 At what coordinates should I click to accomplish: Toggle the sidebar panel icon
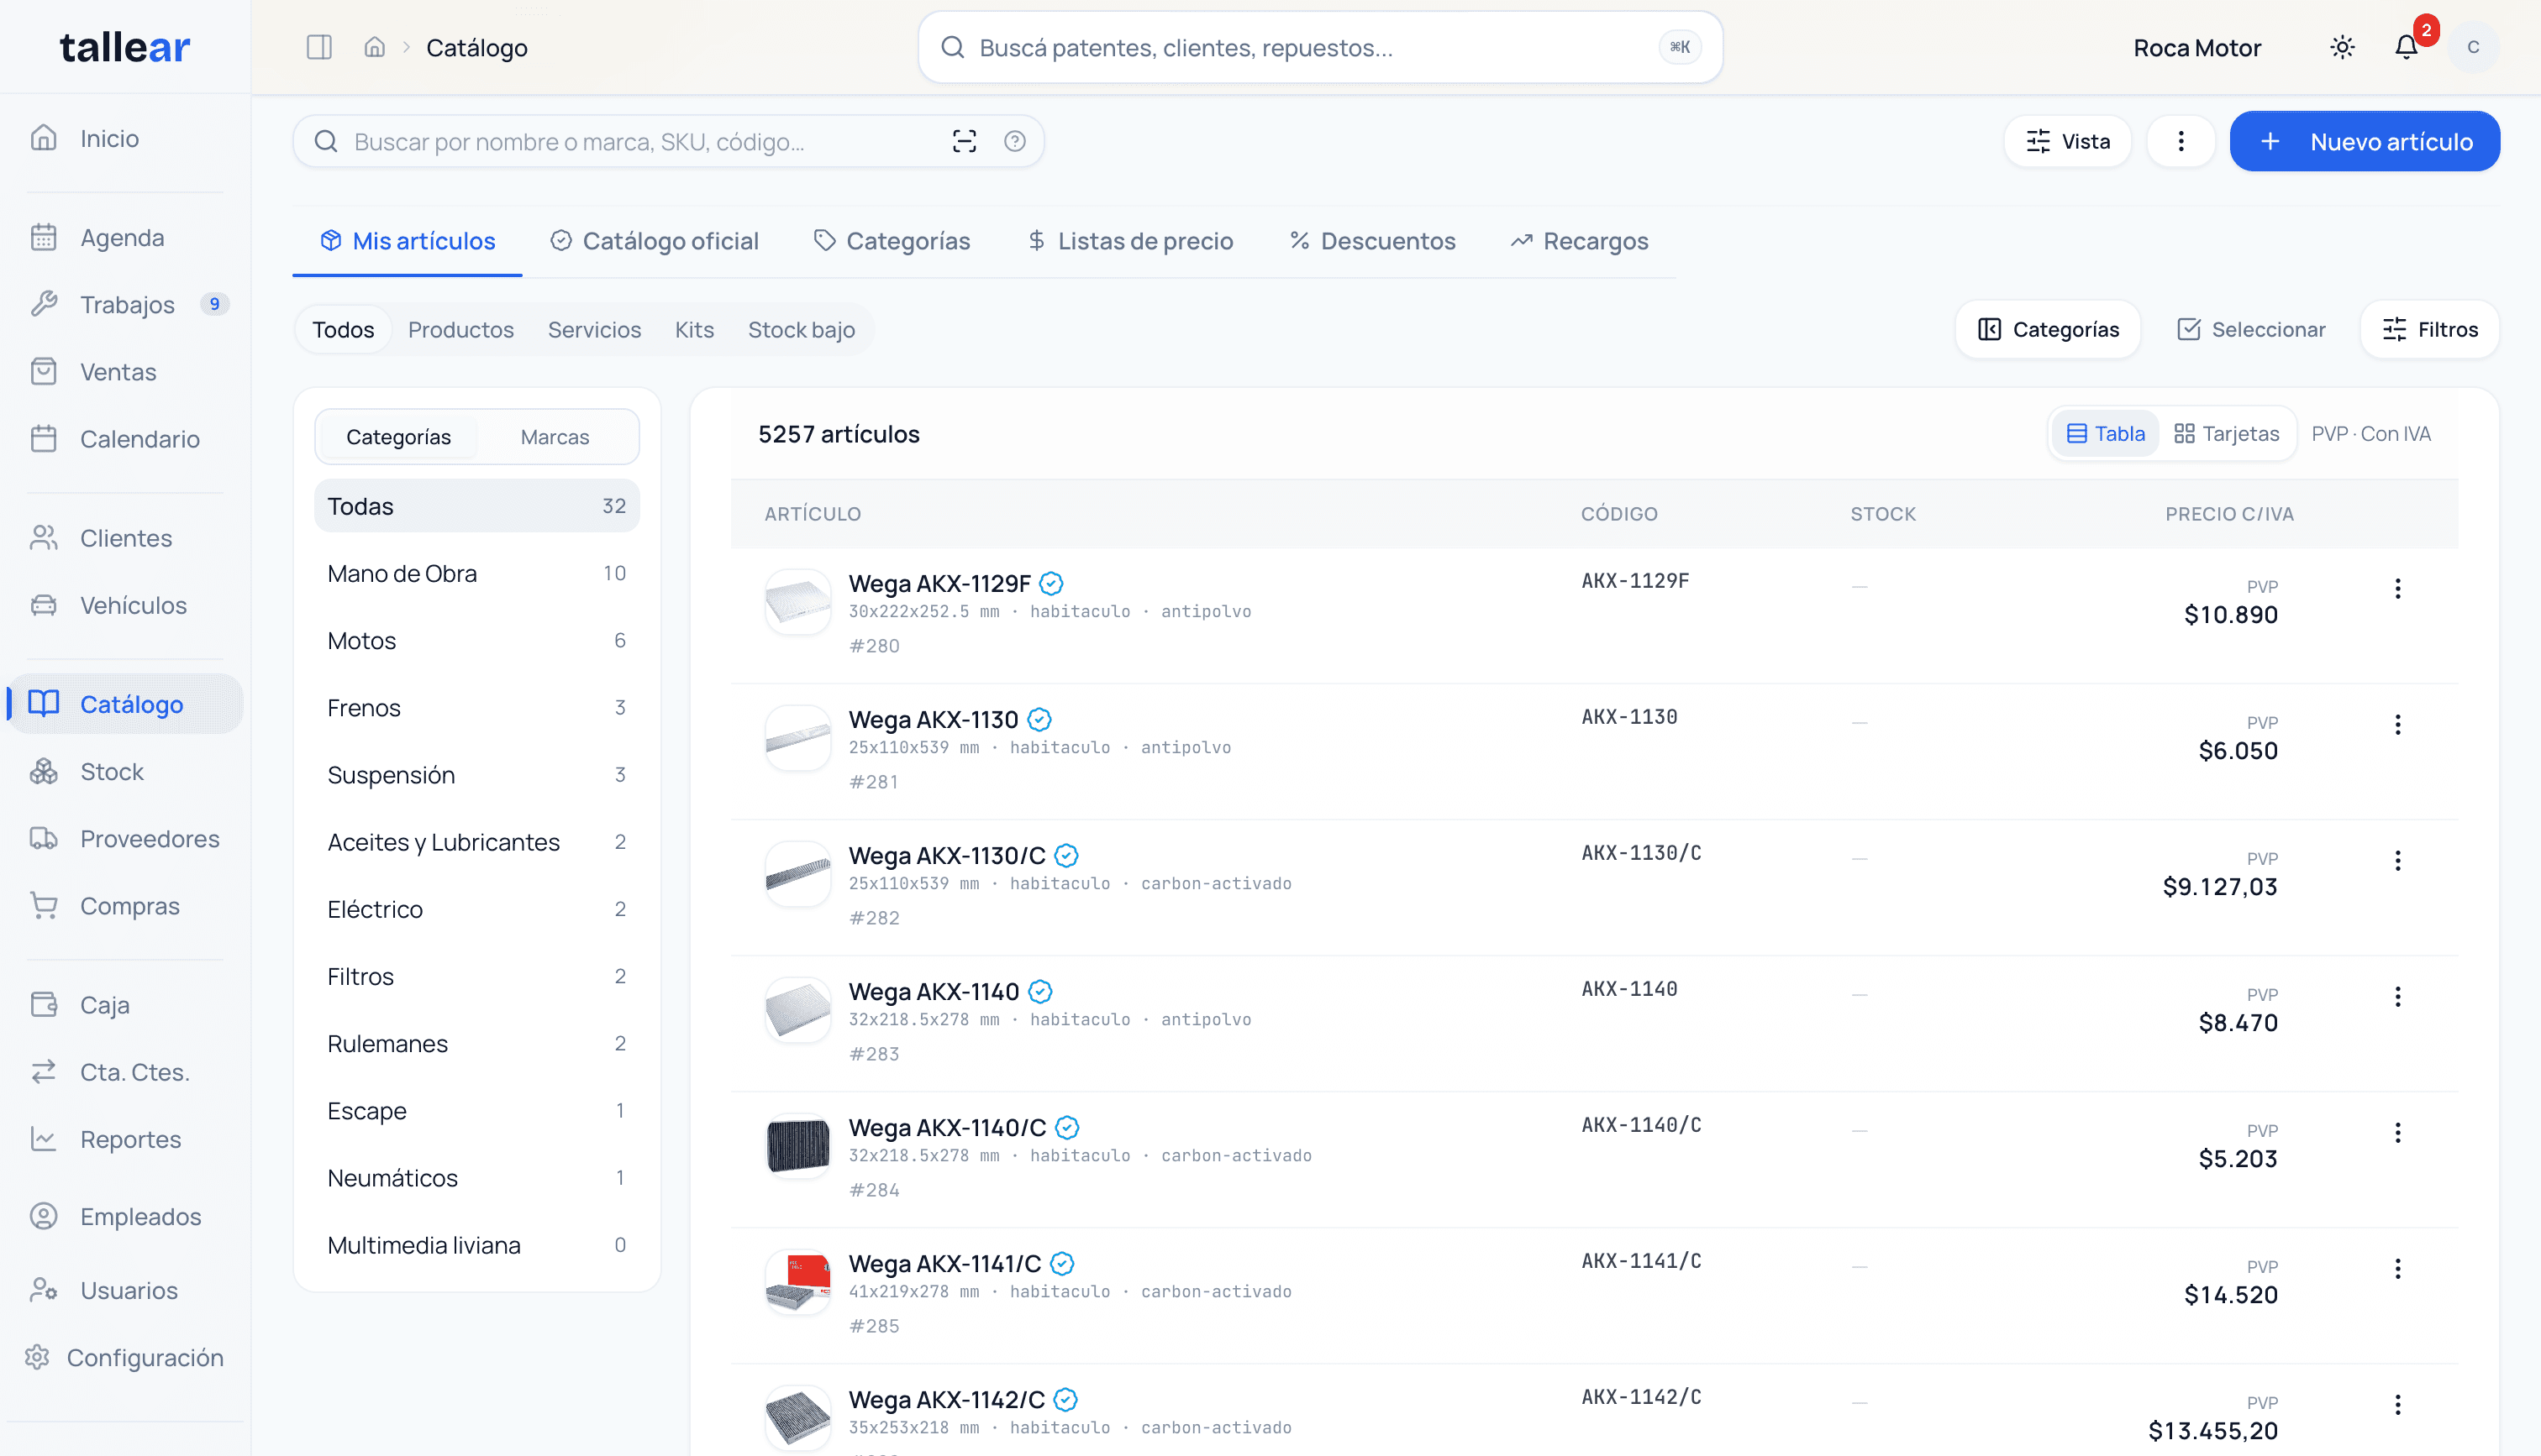tap(319, 47)
